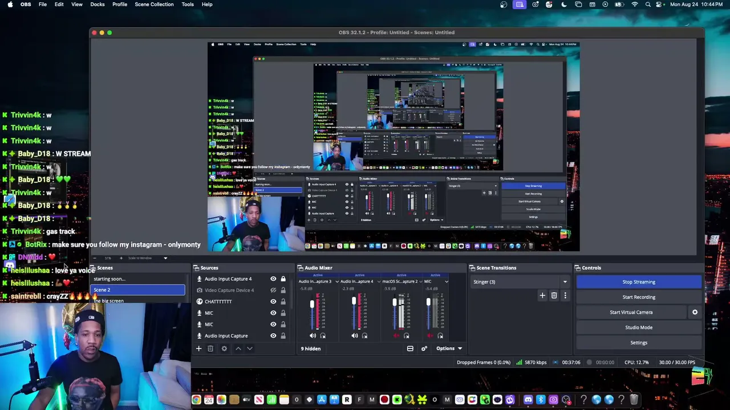The image size is (730, 410).
Task: Open Chrome from the macOS Dock
Action: tap(196, 400)
